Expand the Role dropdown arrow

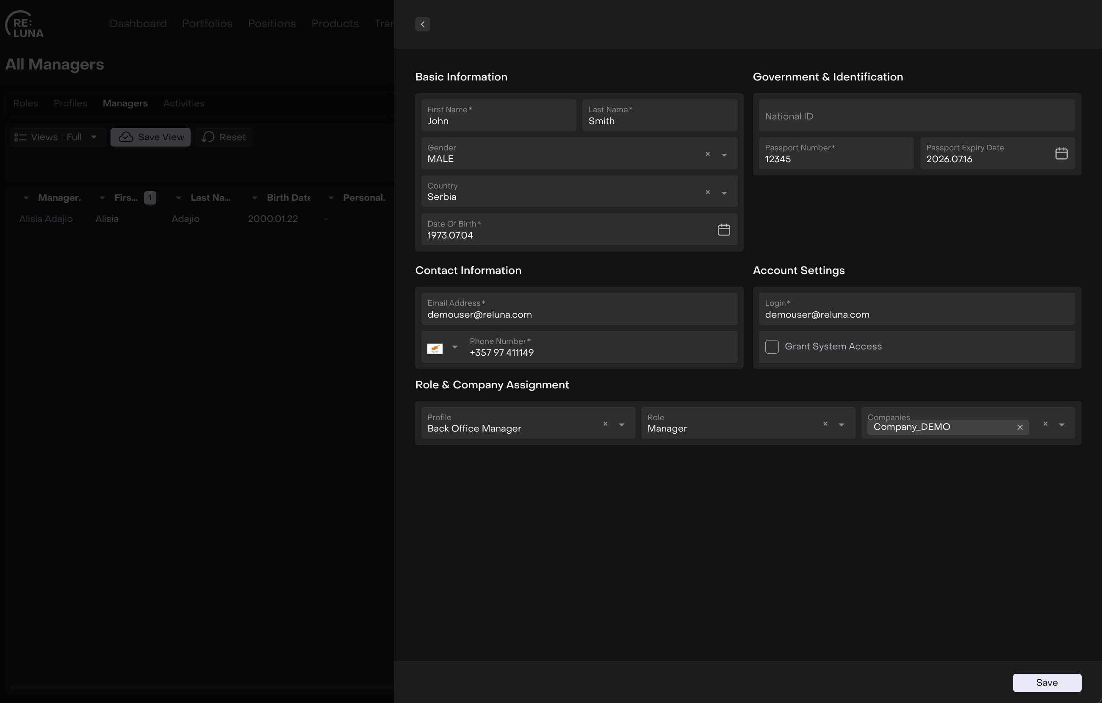(841, 425)
